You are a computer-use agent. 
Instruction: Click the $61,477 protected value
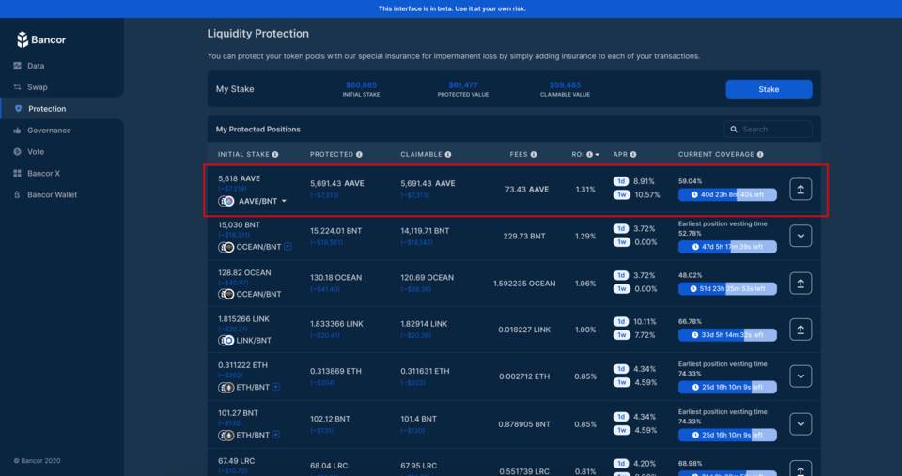click(x=463, y=85)
